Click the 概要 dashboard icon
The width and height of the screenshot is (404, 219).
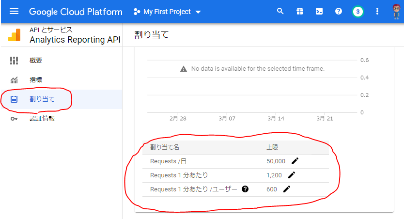(x=14, y=61)
